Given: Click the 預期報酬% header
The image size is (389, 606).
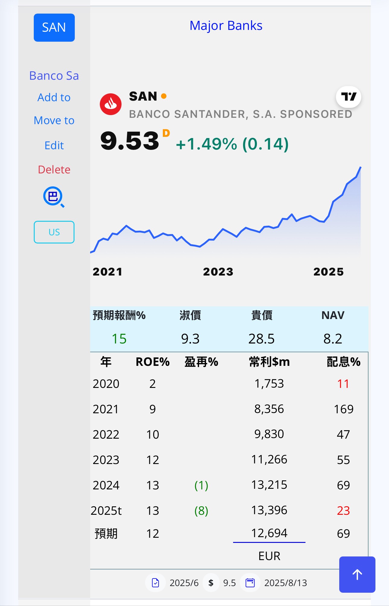Looking at the screenshot, I should coord(119,315).
